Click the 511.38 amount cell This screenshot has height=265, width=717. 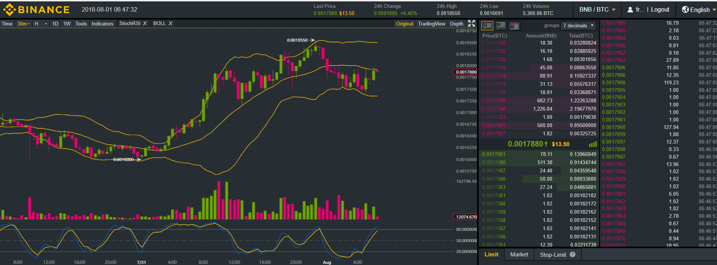545,162
